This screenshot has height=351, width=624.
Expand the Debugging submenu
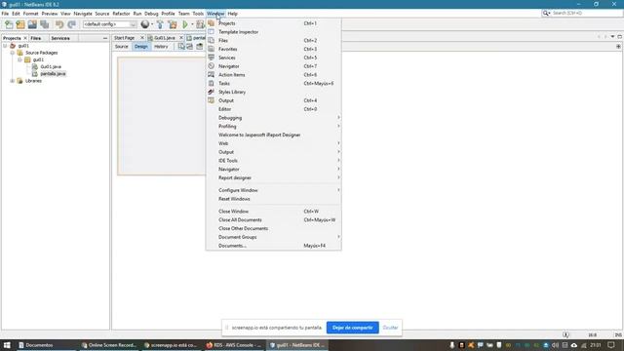[273, 118]
